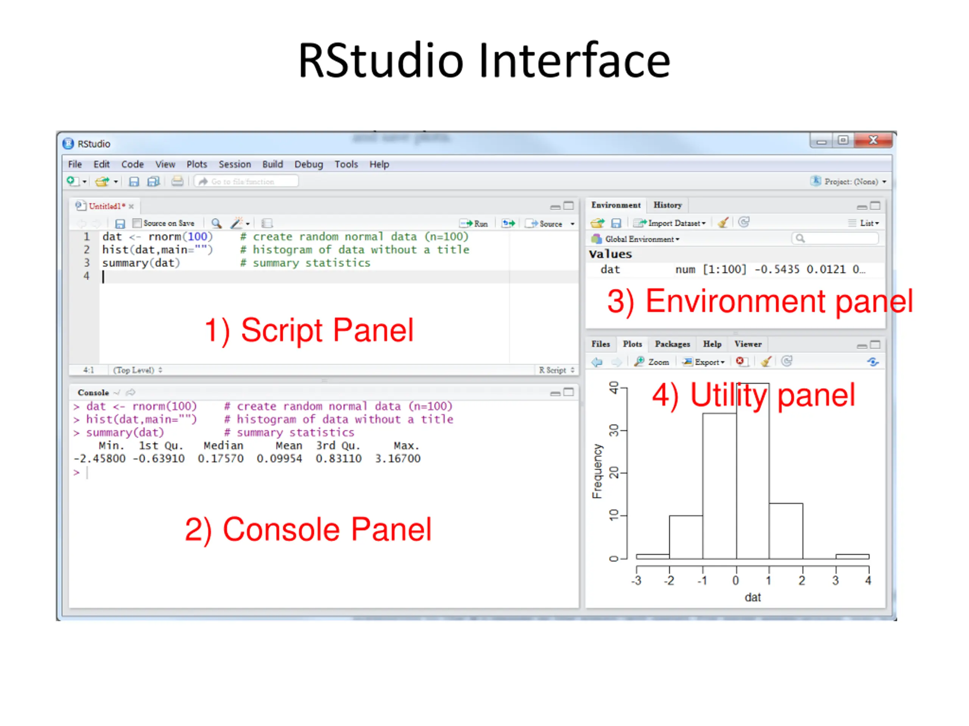The height and width of the screenshot is (726, 969).
Task: Maximize the Console pane
Action: point(568,392)
